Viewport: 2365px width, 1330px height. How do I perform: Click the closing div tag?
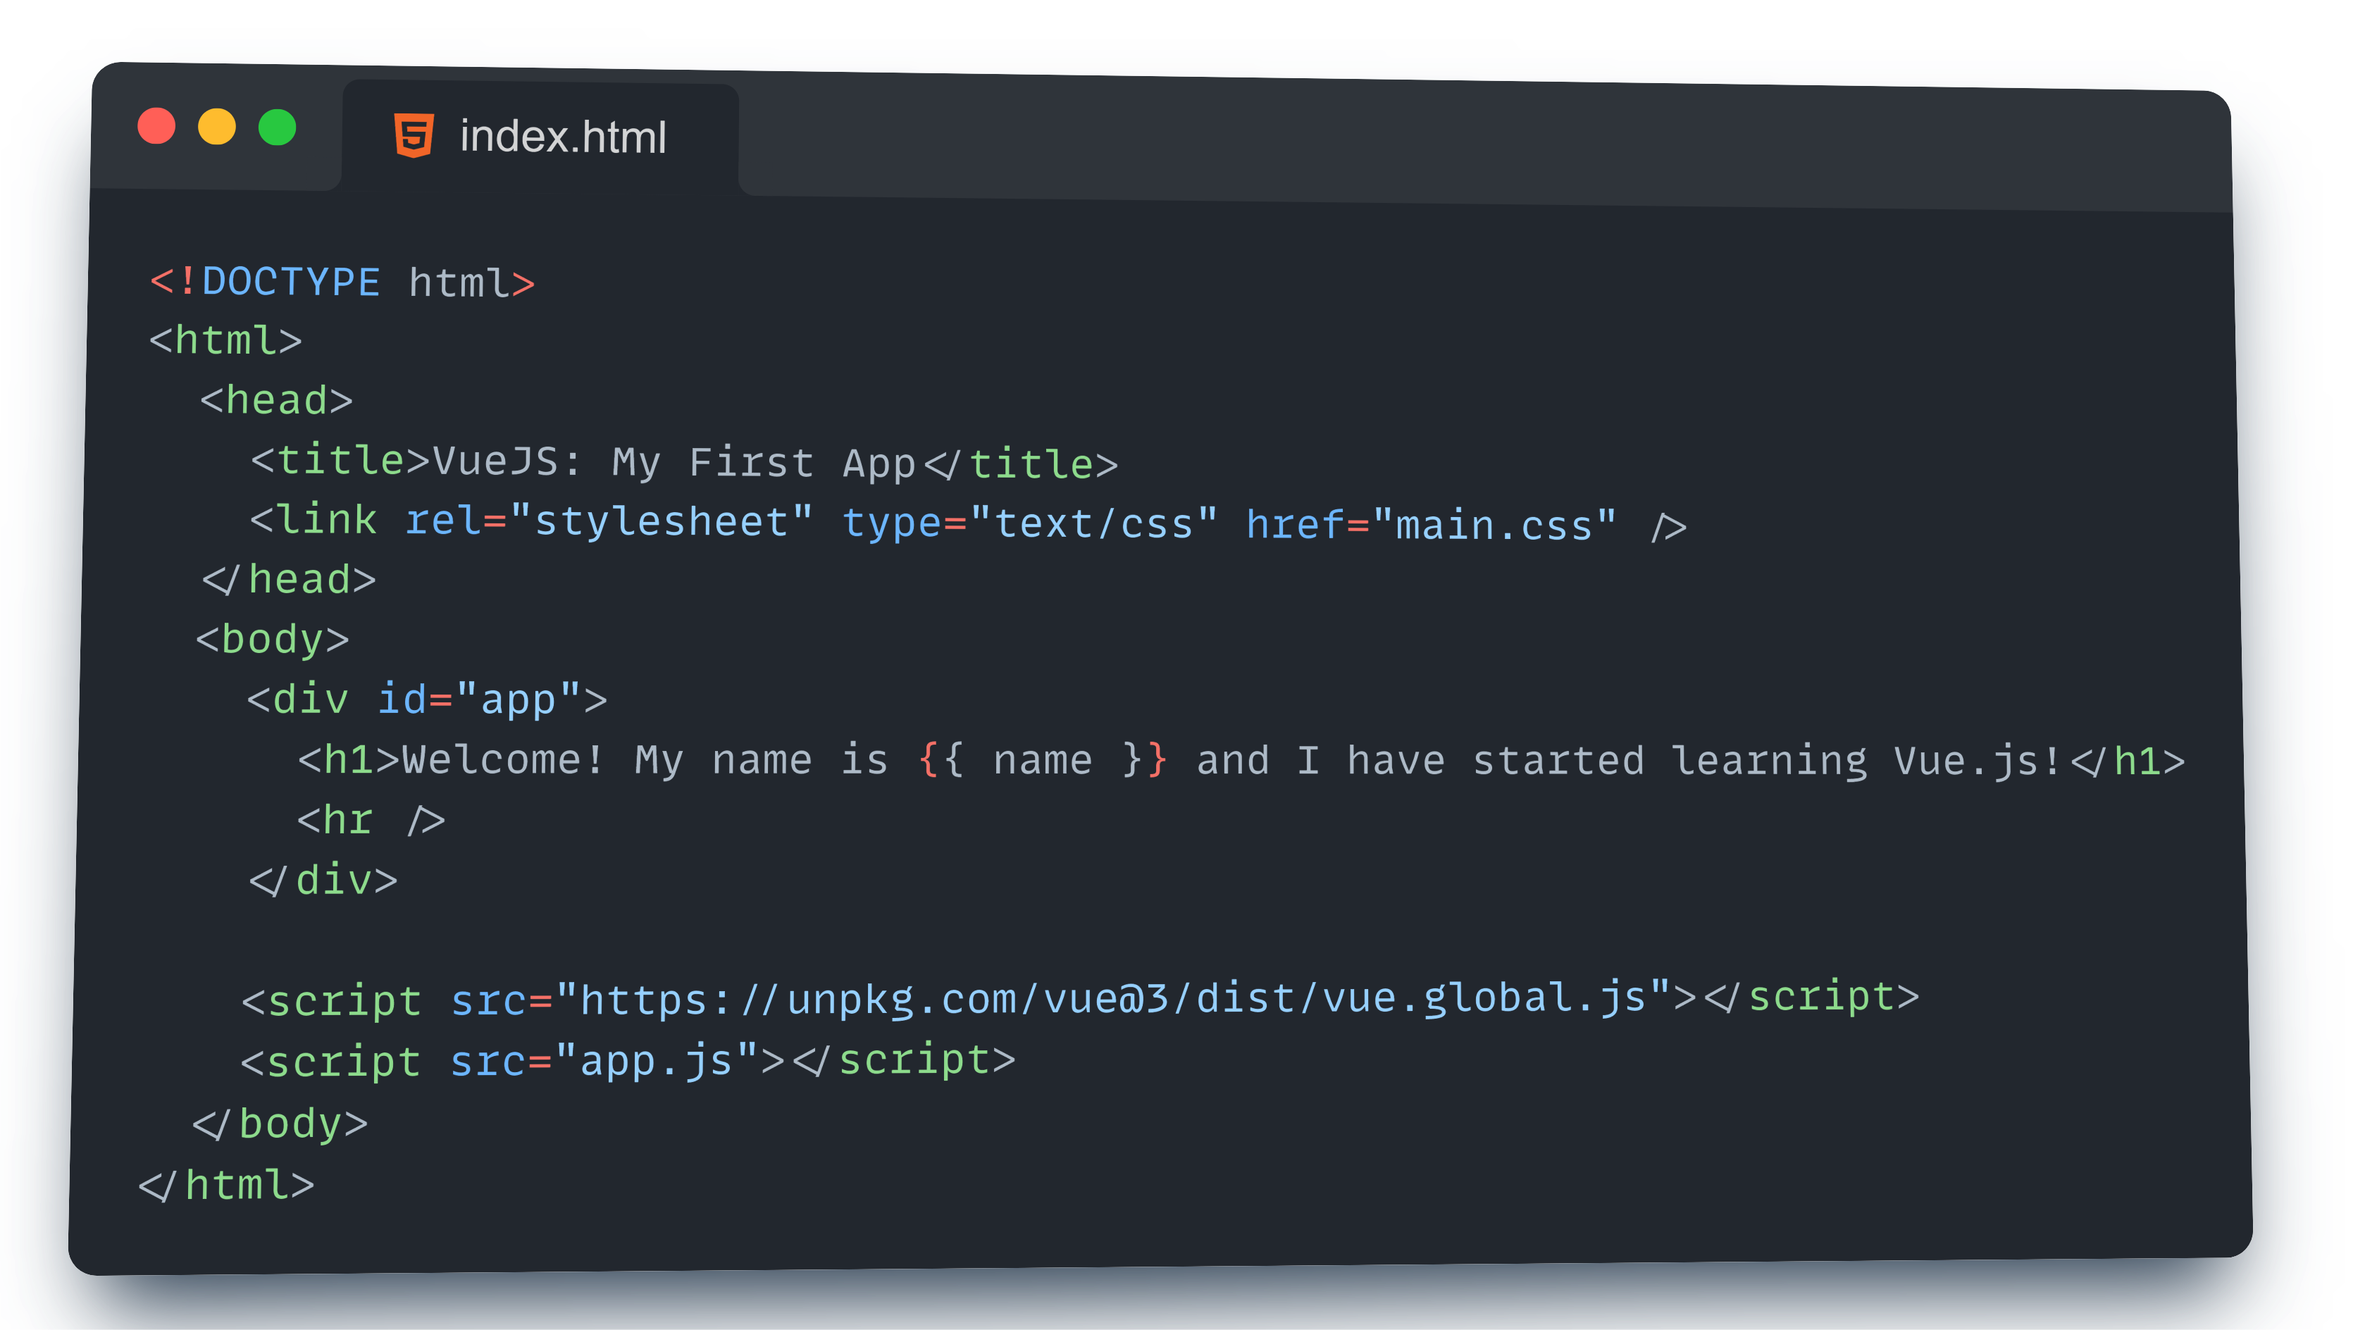pos(323,881)
